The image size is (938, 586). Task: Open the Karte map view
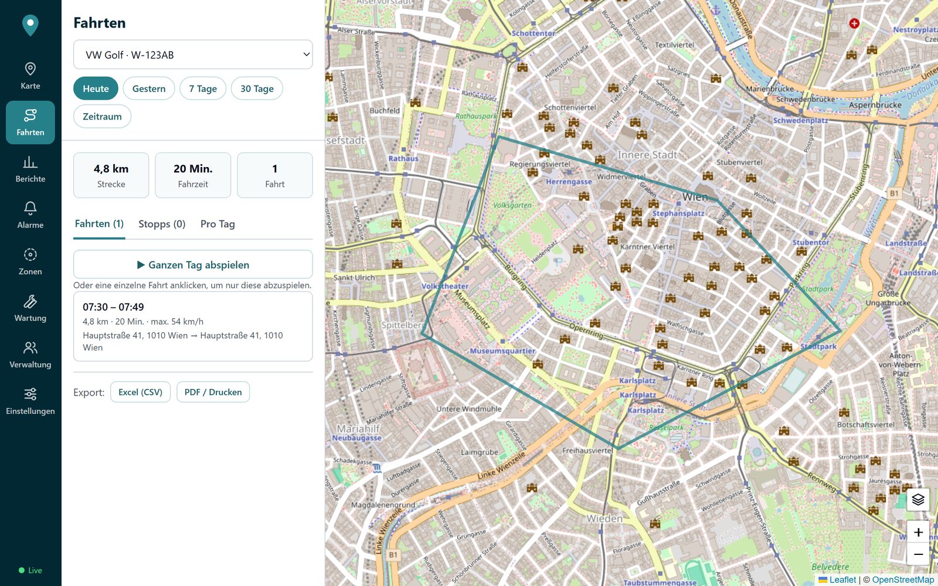coord(30,76)
